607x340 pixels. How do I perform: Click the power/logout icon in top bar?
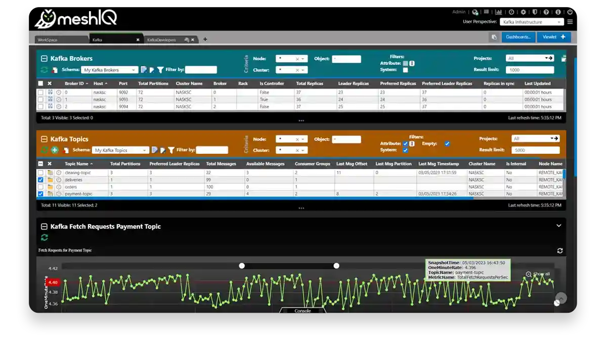tap(570, 12)
